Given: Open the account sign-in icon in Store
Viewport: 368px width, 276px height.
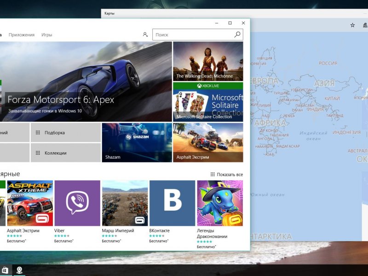Looking at the screenshot, I should coord(145,35).
